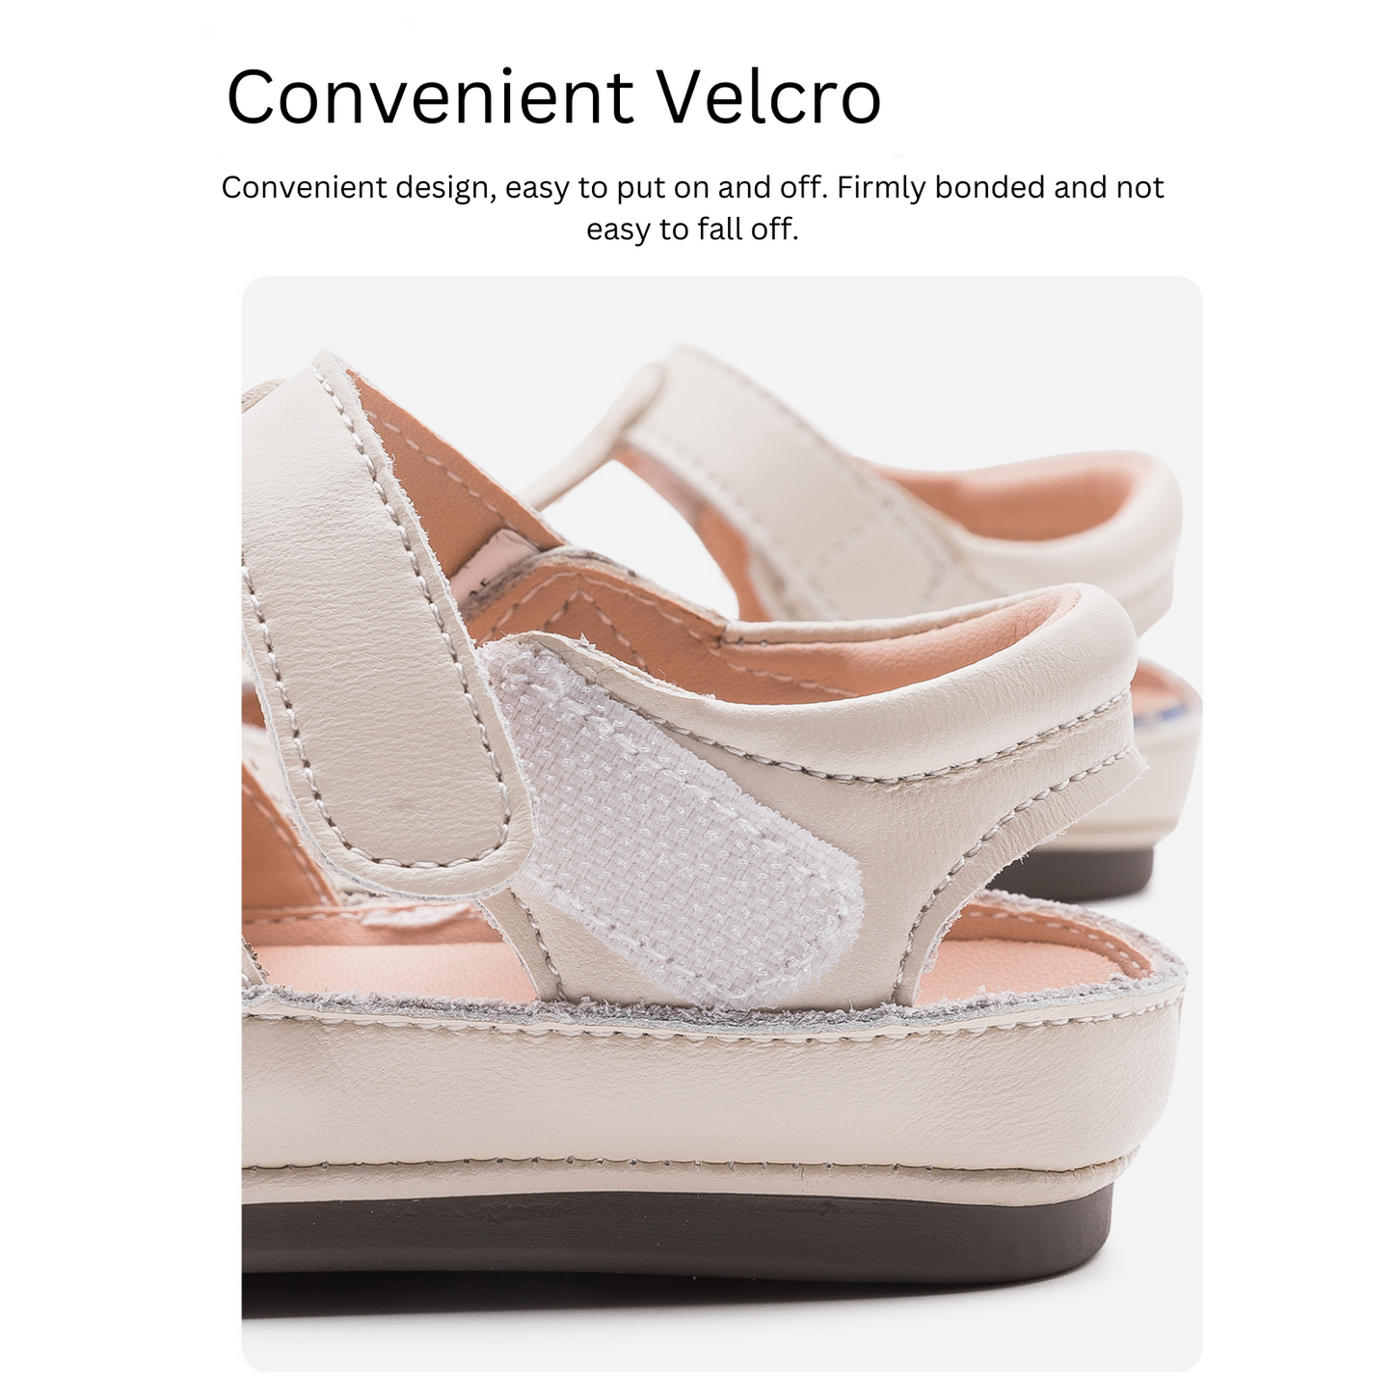Click the description line starting "Convenient design"
The height and width of the screenshot is (1393, 1393).
click(692, 187)
